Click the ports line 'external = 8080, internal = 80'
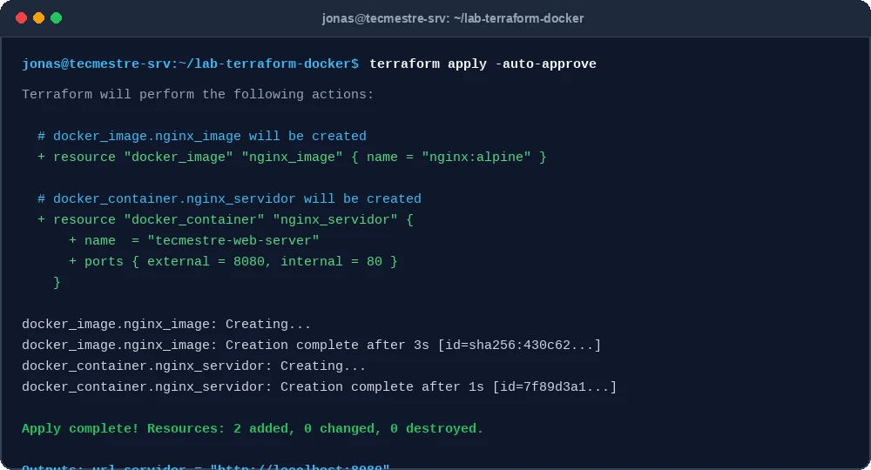The height and width of the screenshot is (470, 871). (x=233, y=261)
